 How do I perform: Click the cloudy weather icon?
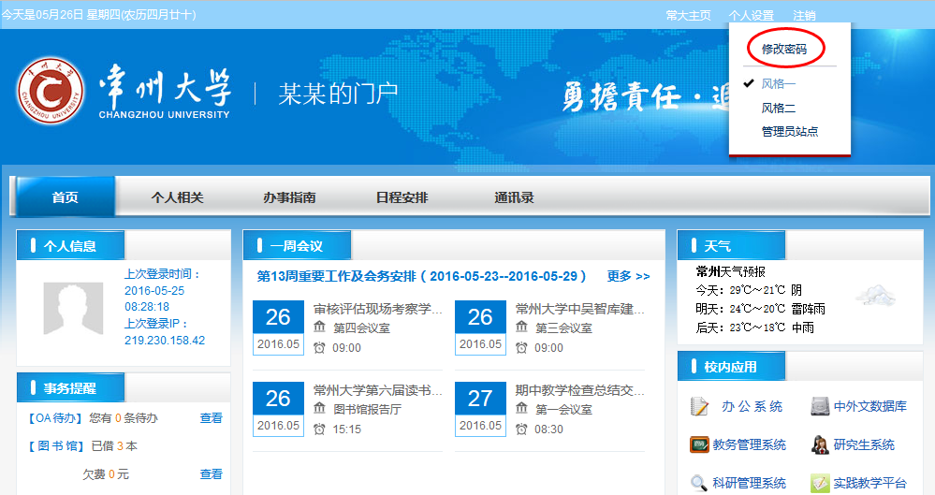click(x=874, y=296)
